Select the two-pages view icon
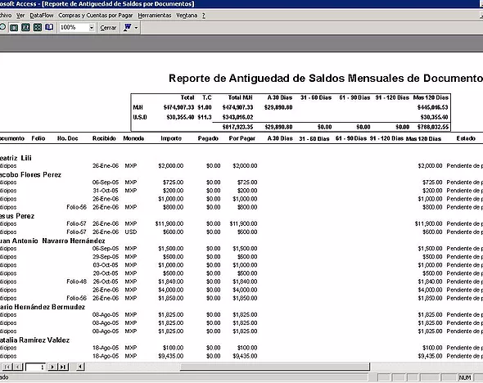The height and width of the screenshot is (383, 483). pyautogui.click(x=25, y=28)
